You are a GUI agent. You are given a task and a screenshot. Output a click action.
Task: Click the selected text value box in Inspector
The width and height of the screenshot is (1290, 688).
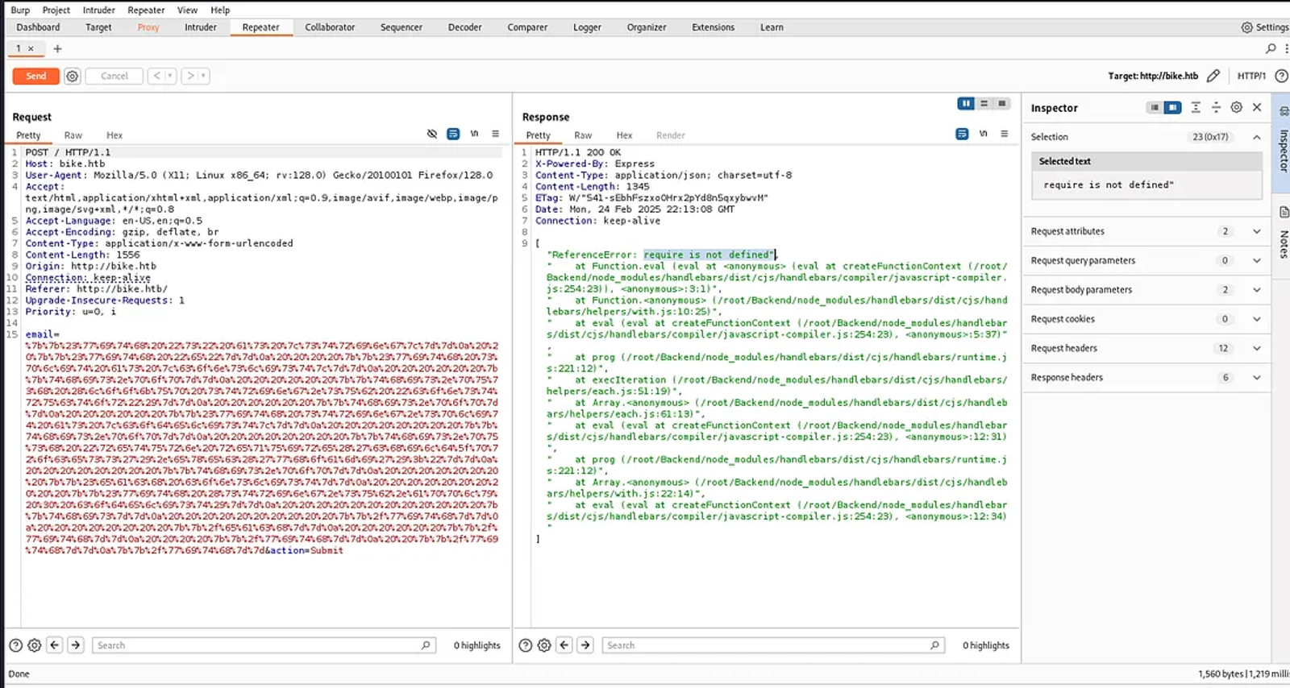tap(1147, 185)
